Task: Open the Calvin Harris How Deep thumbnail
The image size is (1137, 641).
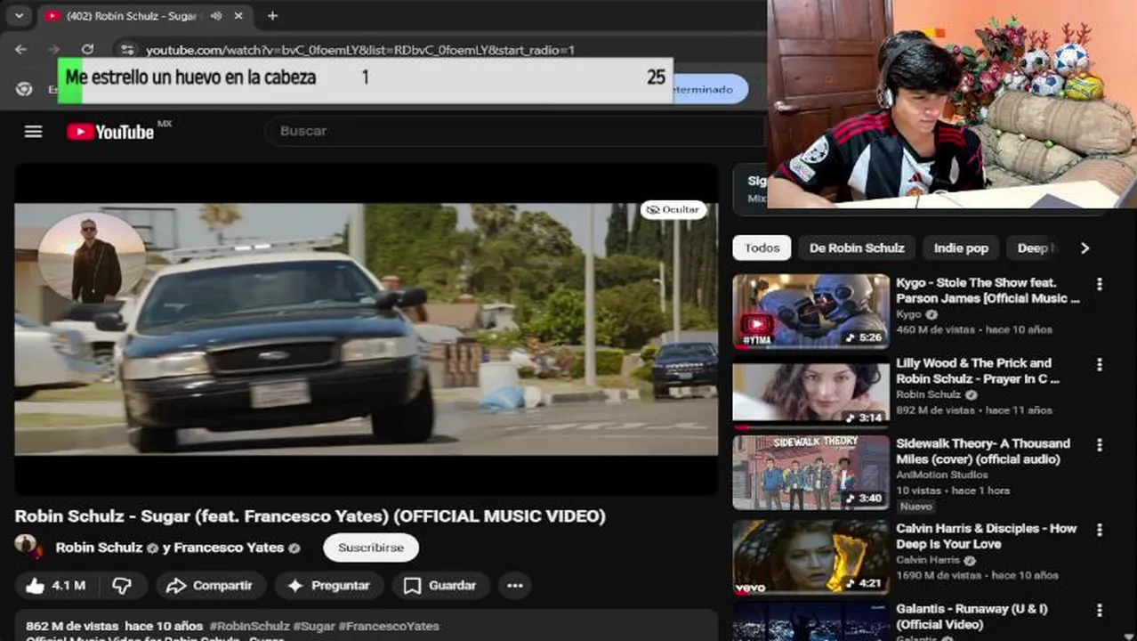Action: pyautogui.click(x=810, y=557)
